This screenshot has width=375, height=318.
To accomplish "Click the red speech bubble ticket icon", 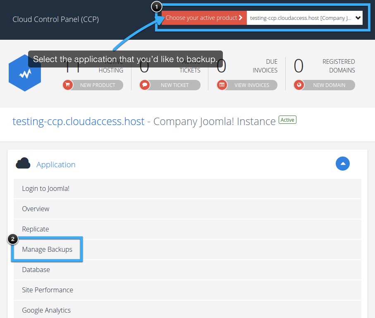I will (x=145, y=85).
